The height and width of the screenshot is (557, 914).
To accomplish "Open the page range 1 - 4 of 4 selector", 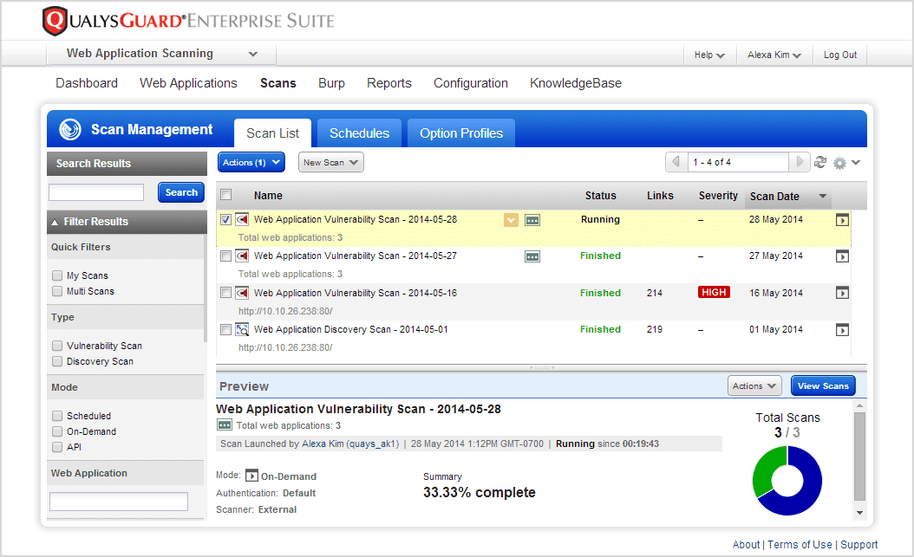I will tap(738, 162).
